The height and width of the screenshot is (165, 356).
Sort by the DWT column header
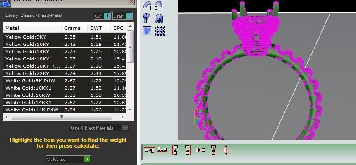point(99,28)
